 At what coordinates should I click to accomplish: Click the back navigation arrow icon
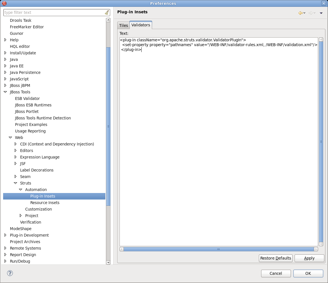click(300, 13)
